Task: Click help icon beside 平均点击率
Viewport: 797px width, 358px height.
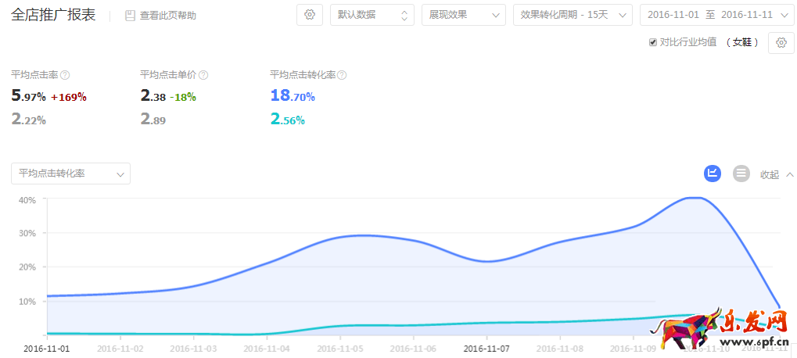Action: (65, 75)
